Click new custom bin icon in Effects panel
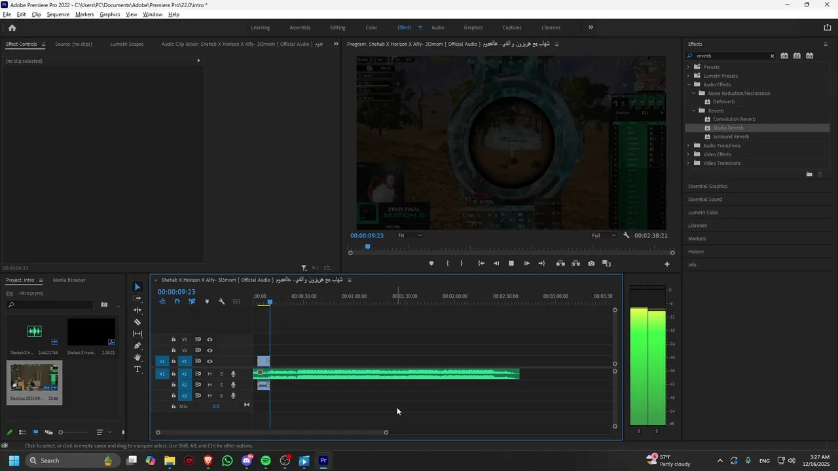The height and width of the screenshot is (471, 838). [809, 174]
